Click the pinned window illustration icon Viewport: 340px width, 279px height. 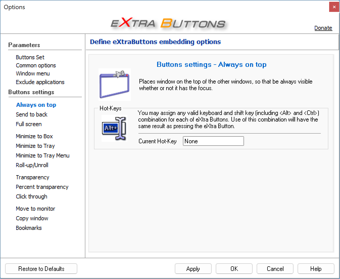(115, 84)
